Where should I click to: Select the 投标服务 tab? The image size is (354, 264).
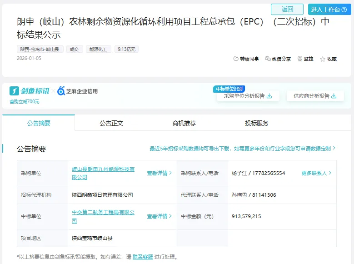click(257, 123)
